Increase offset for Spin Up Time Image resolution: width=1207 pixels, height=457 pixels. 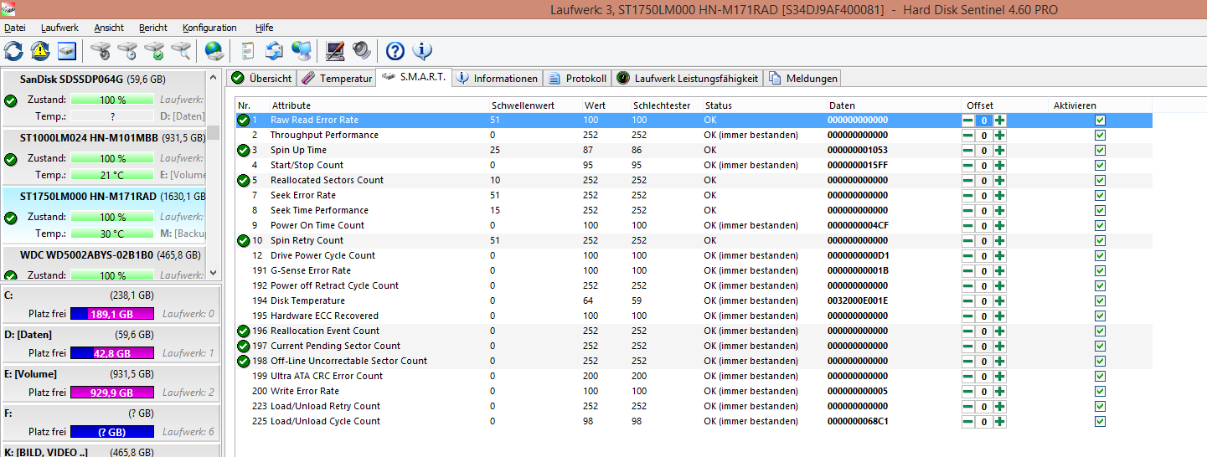(x=999, y=151)
